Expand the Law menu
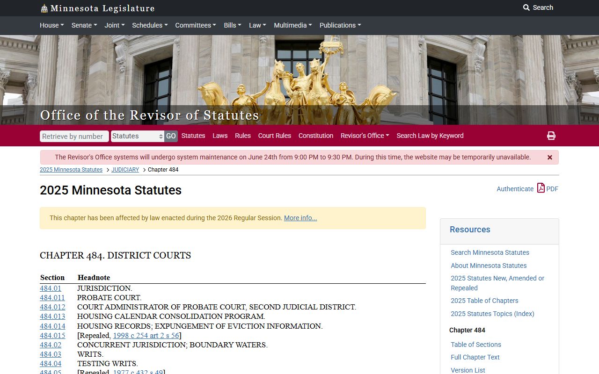 257,25
